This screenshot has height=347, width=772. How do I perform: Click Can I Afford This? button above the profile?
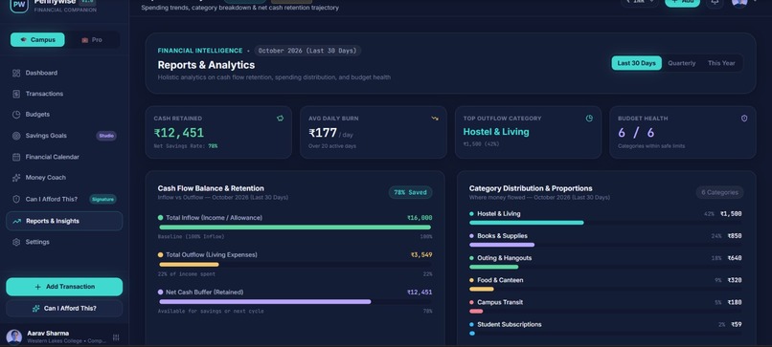[x=64, y=309]
